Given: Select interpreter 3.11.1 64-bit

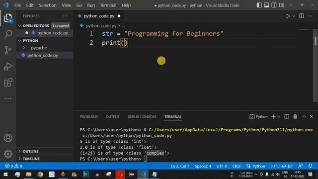Looking at the screenshot, I should click(281, 166).
